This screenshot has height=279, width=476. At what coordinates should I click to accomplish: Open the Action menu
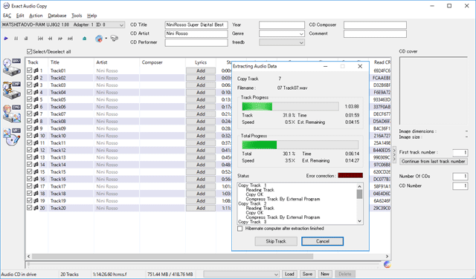click(x=36, y=16)
